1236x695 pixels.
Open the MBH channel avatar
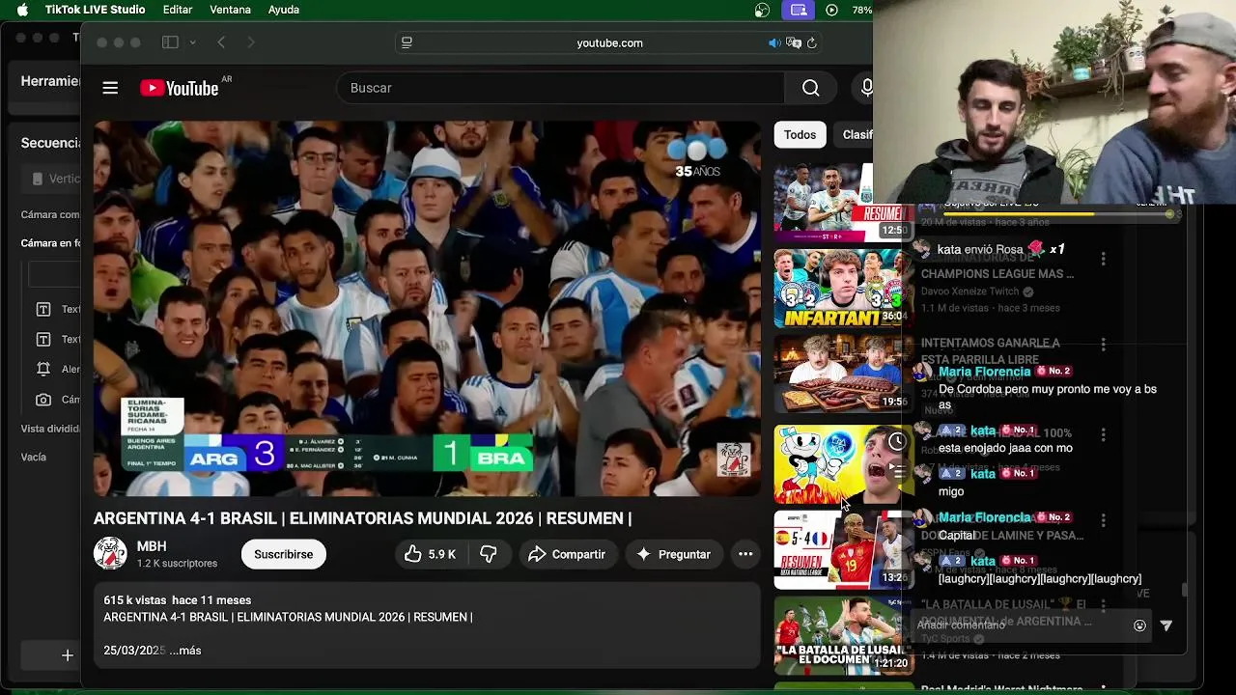click(110, 554)
